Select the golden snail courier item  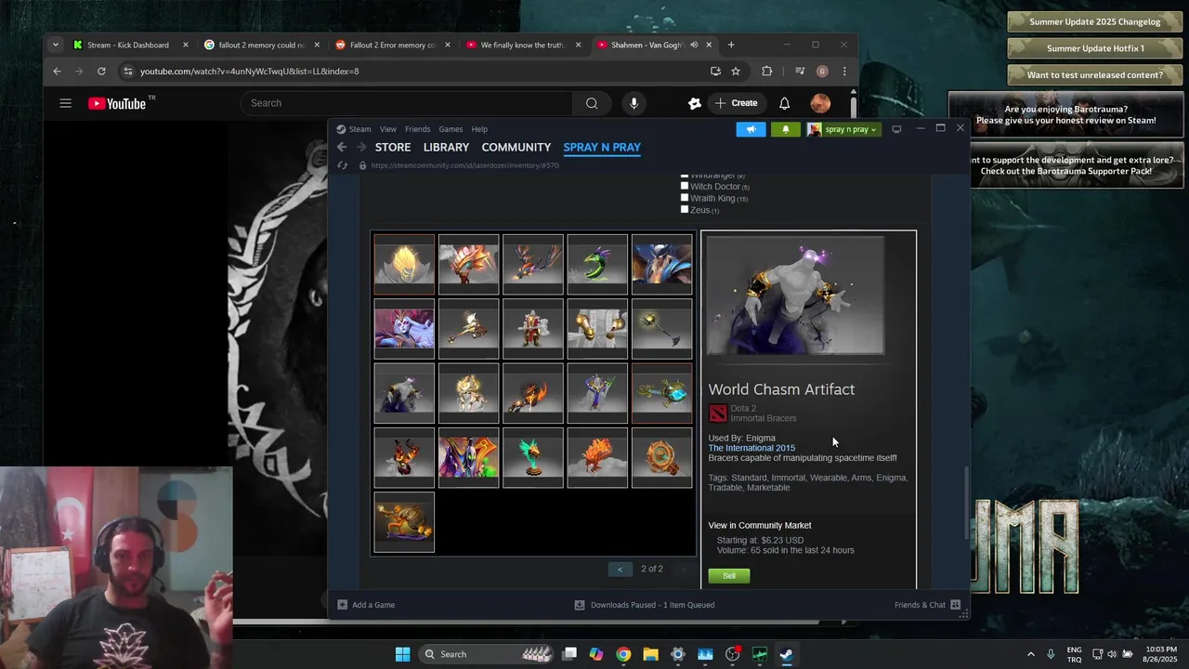coord(404,522)
